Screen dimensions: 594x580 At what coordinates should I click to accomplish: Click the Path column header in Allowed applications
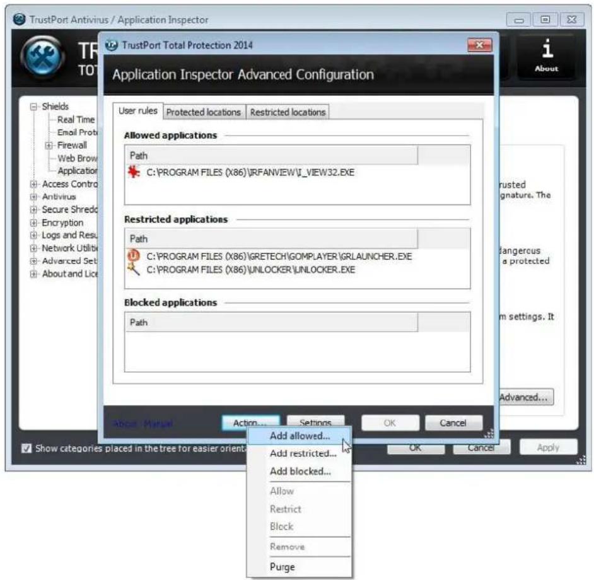[x=272, y=156]
